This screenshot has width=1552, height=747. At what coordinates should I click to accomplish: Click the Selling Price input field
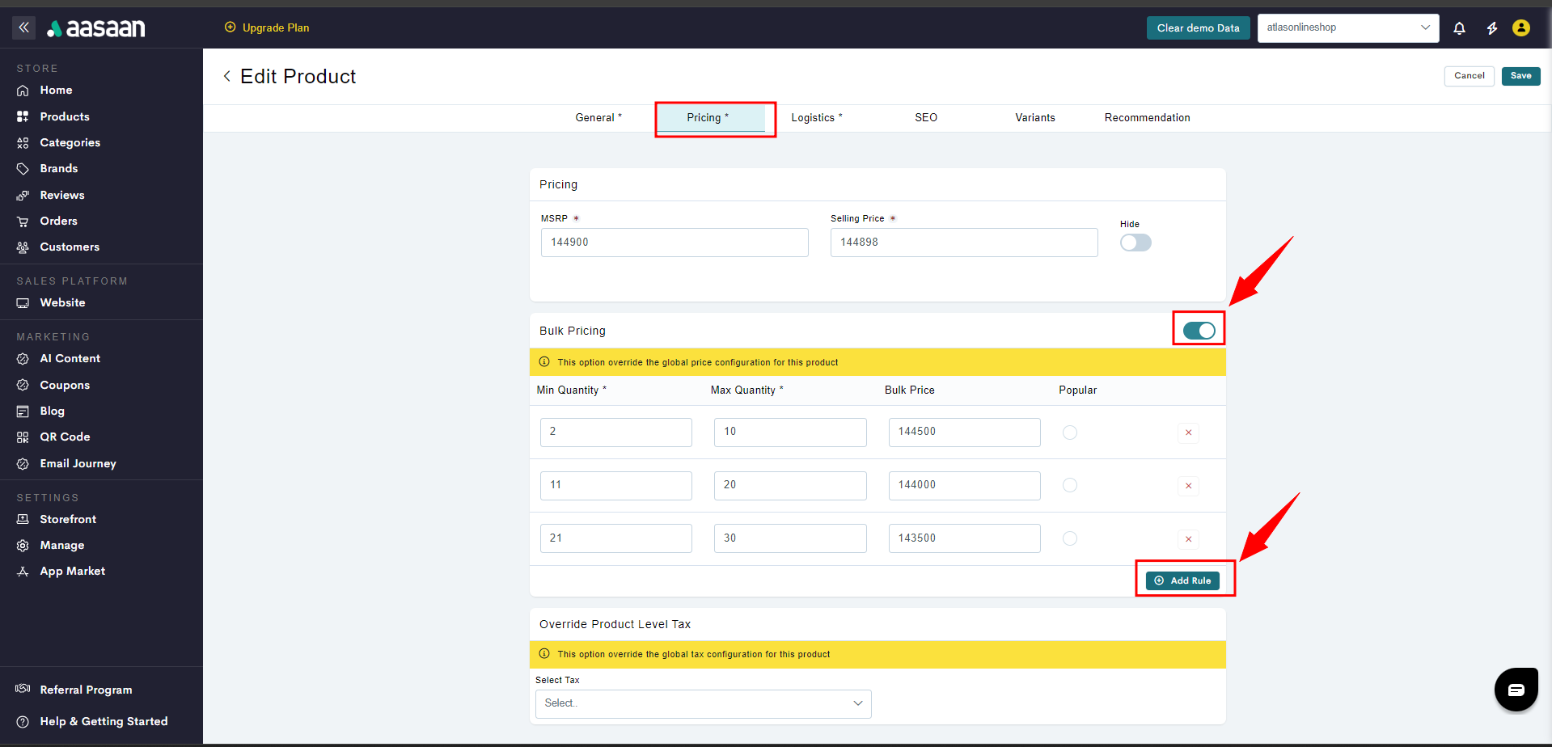(963, 243)
